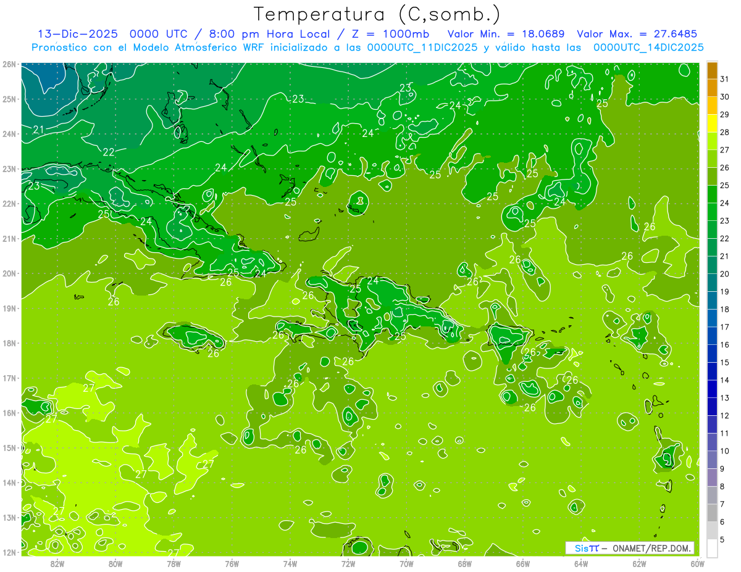Click the "16N" latitude axis label

pyautogui.click(x=9, y=413)
